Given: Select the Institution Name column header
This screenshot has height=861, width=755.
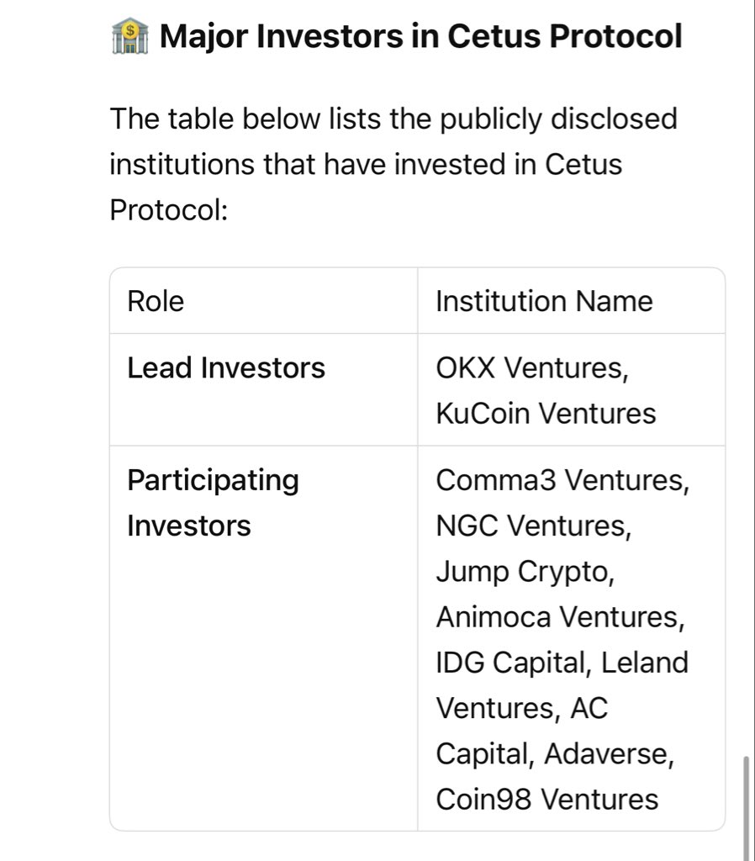Looking at the screenshot, I should [x=544, y=301].
